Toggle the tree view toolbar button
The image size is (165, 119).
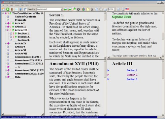(x=12, y=9)
